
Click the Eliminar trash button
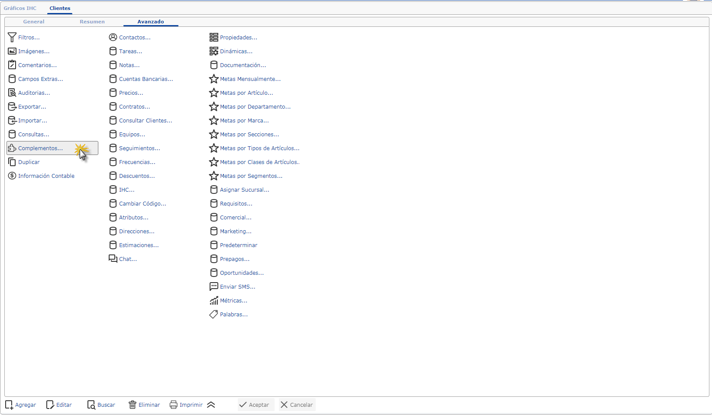coord(144,405)
